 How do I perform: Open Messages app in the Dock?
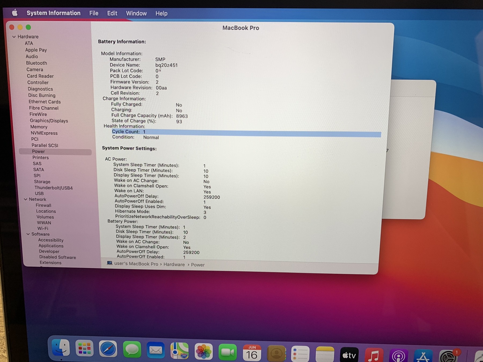(x=132, y=350)
